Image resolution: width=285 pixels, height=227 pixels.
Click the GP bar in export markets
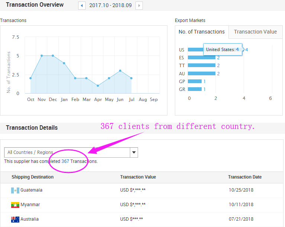pyautogui.click(x=195, y=81)
